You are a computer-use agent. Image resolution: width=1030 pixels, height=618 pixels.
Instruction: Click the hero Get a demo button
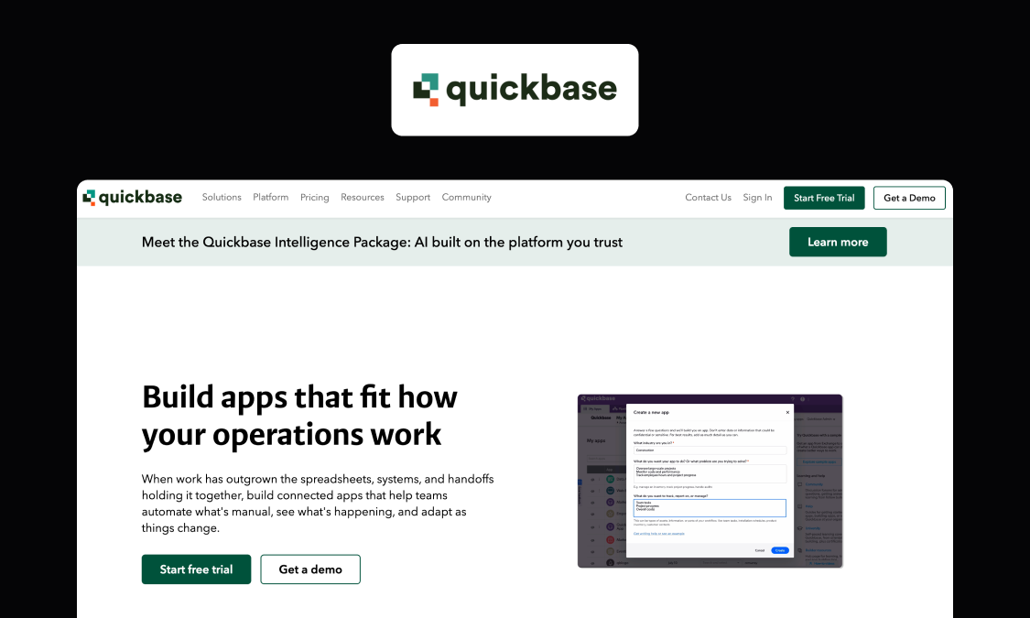[310, 569]
